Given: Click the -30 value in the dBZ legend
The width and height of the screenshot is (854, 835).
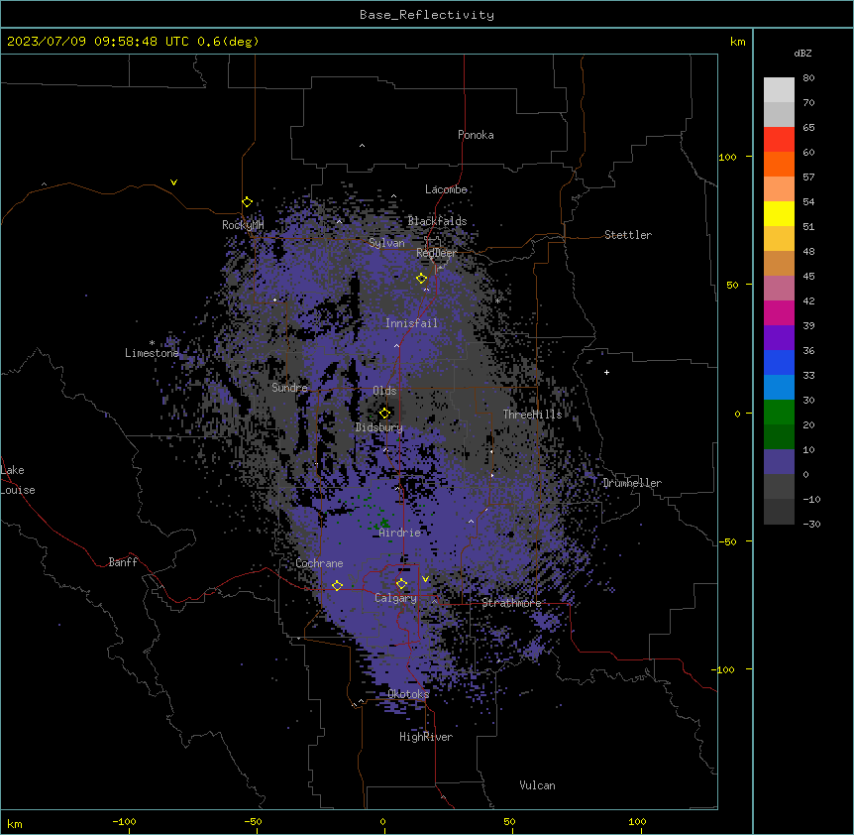Looking at the screenshot, I should pos(811,524).
